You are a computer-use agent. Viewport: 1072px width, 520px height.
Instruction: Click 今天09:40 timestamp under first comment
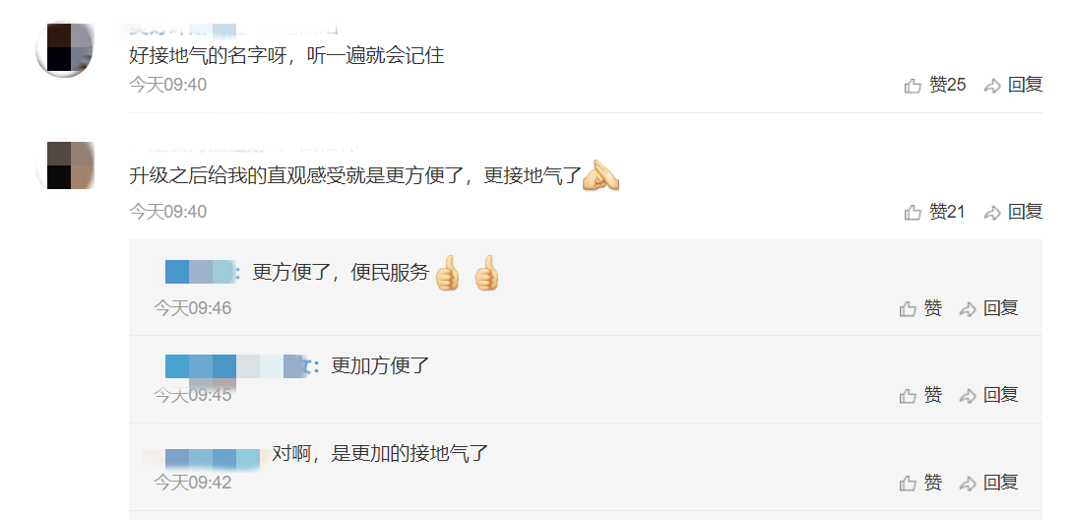(x=168, y=85)
